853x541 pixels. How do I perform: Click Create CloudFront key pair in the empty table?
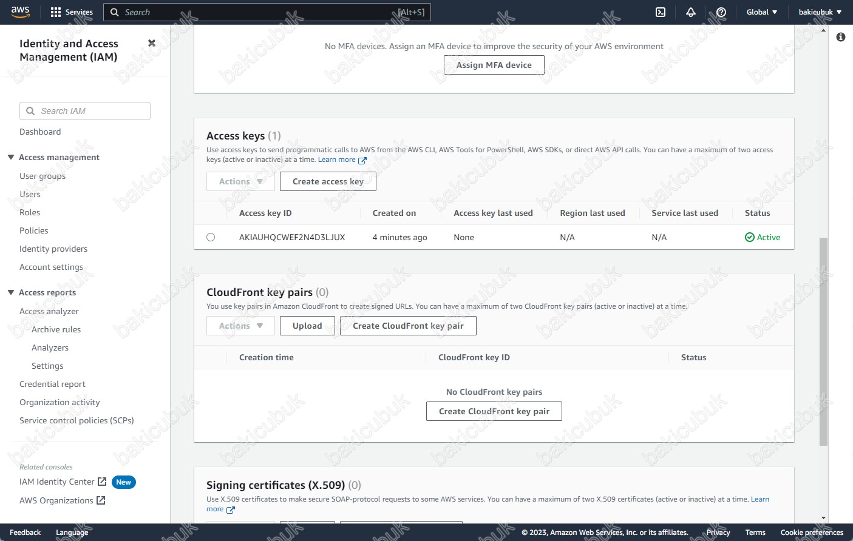click(x=494, y=411)
